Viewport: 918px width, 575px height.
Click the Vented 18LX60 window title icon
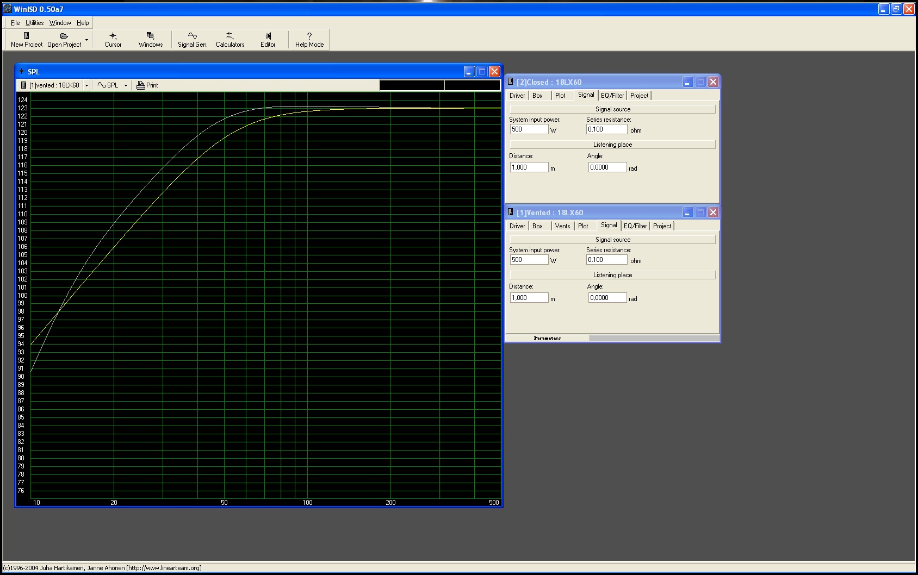click(x=511, y=212)
